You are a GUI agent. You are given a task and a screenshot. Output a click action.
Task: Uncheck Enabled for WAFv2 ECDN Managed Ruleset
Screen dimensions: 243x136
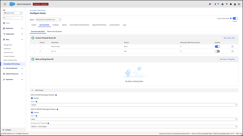(x=32, y=98)
